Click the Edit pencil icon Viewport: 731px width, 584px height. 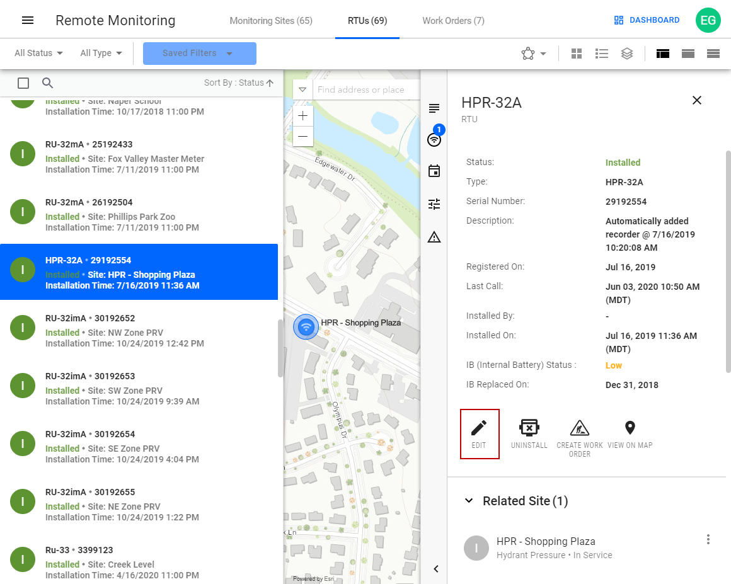tap(479, 428)
